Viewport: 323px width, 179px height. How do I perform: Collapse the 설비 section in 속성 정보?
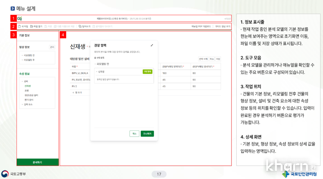[x=22, y=81]
